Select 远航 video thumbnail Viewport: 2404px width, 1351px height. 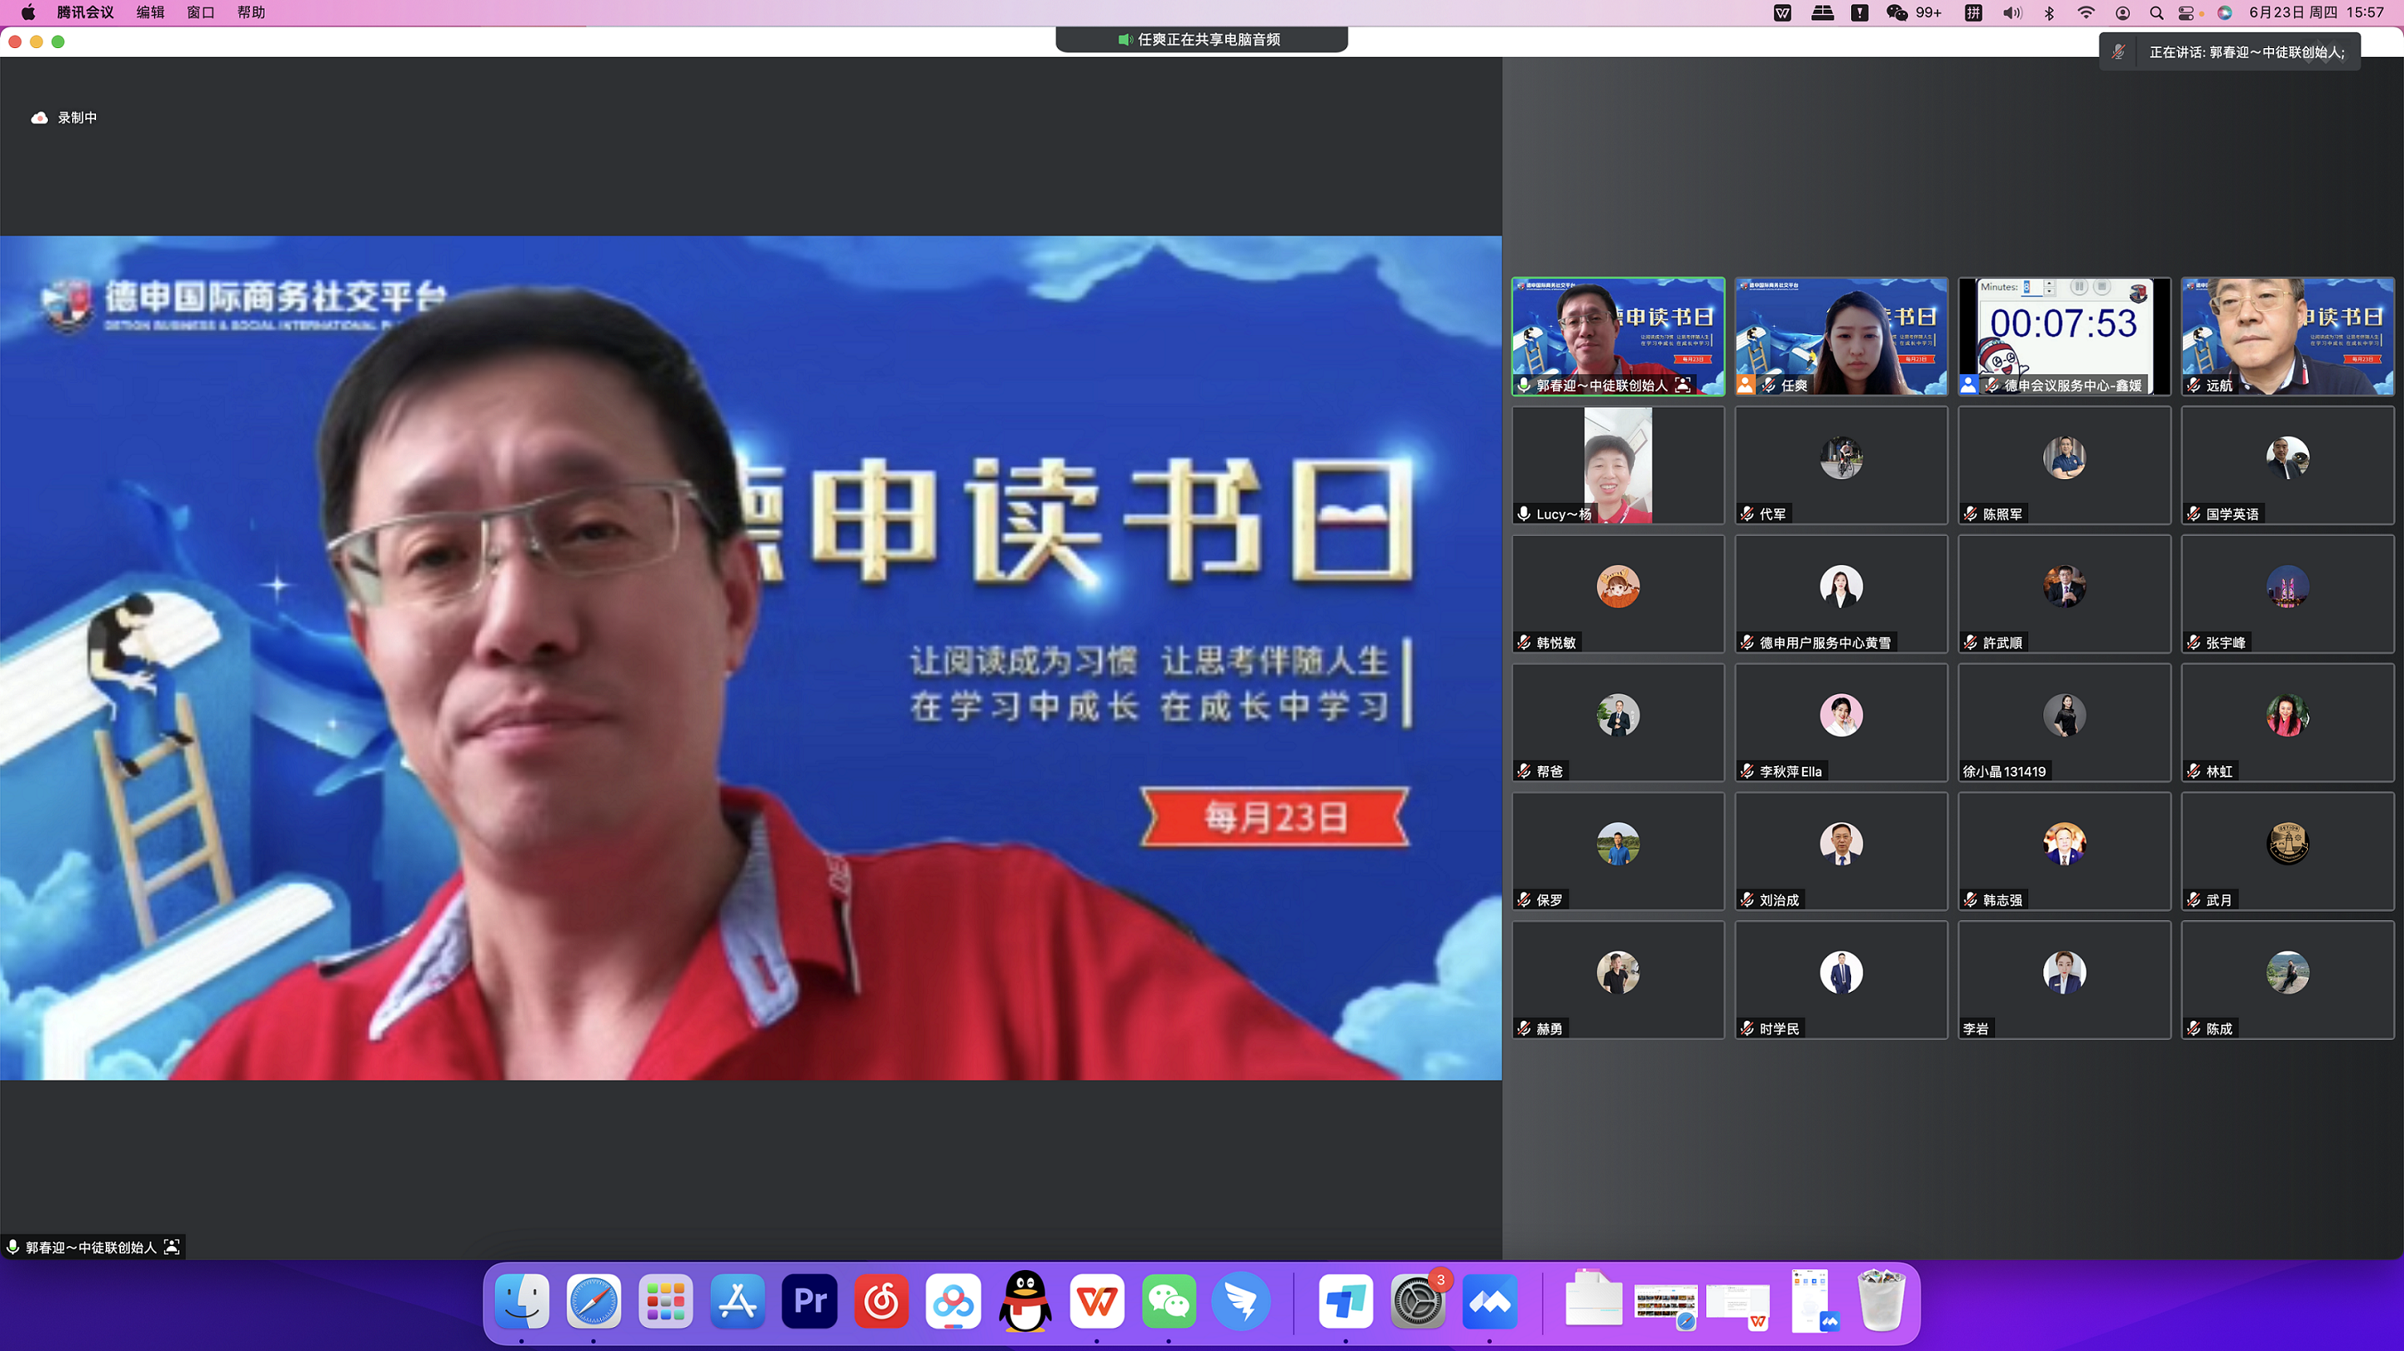point(2287,336)
